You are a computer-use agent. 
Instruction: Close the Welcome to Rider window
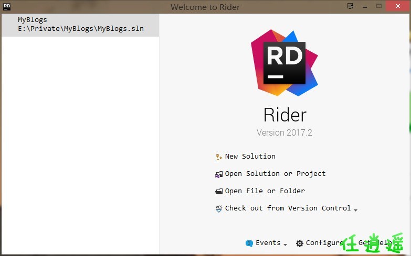point(398,6)
